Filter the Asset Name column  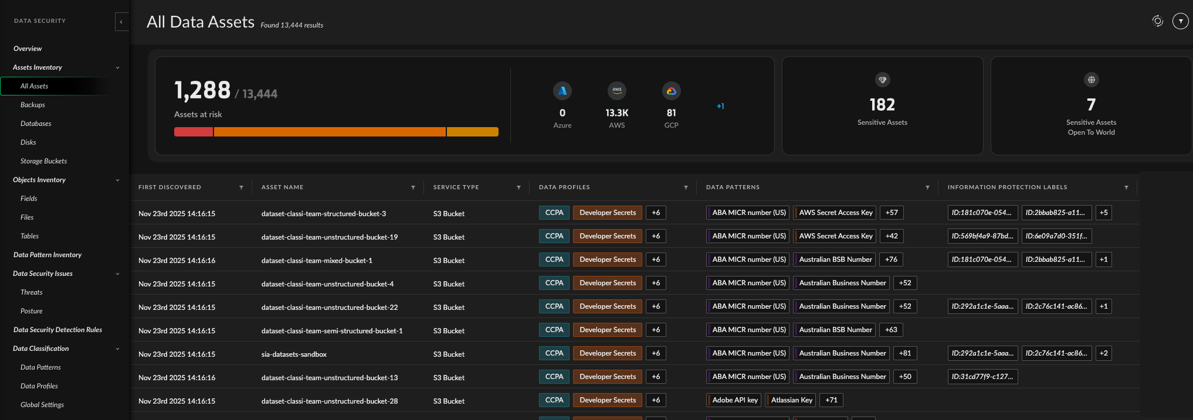click(413, 187)
